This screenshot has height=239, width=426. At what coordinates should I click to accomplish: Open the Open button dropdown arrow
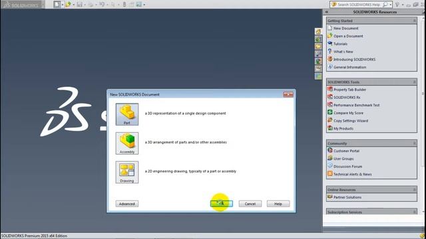[x=74, y=5]
